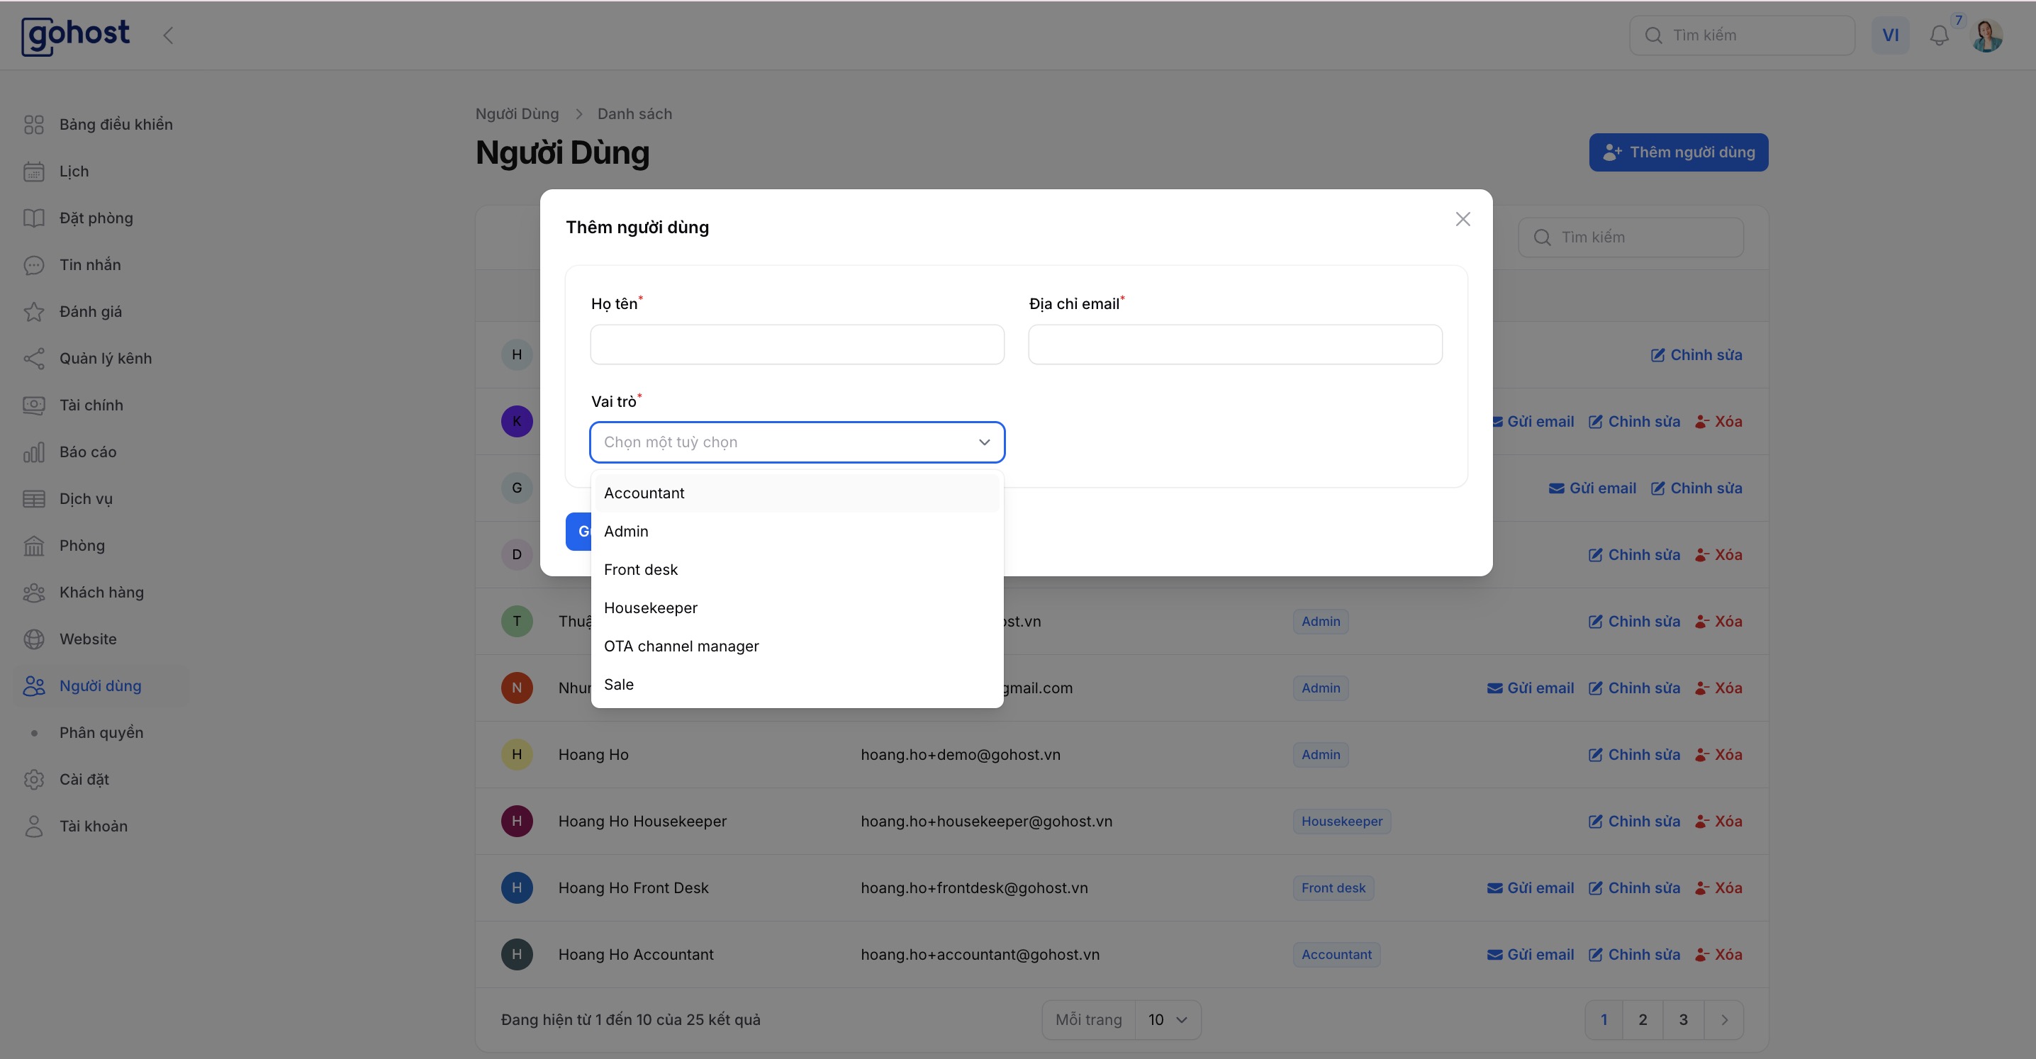The width and height of the screenshot is (2036, 1059).
Task: Send email to Hoang Ho Accountant
Action: (1530, 955)
